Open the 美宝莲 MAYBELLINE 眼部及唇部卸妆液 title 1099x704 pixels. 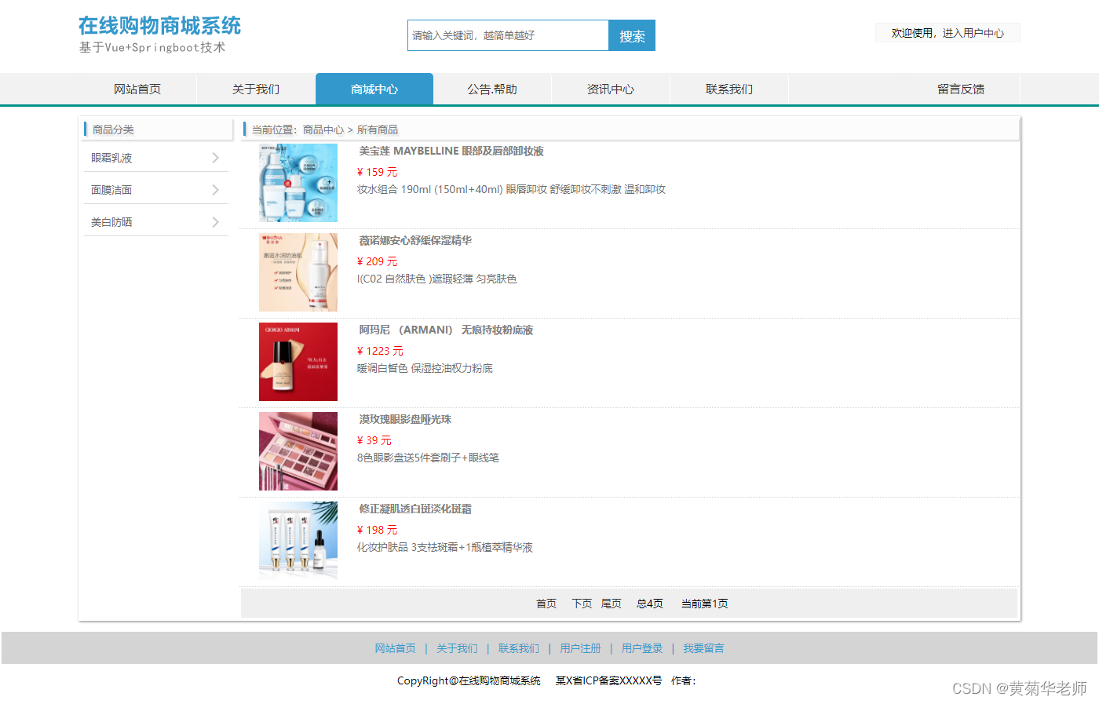coord(451,151)
